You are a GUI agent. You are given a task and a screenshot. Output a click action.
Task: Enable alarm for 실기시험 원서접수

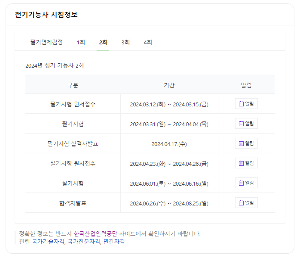tap(246, 163)
